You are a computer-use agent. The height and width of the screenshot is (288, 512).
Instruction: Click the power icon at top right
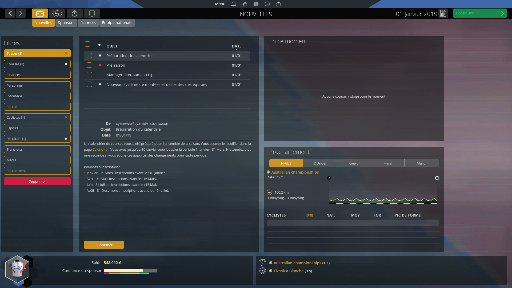coord(279,4)
